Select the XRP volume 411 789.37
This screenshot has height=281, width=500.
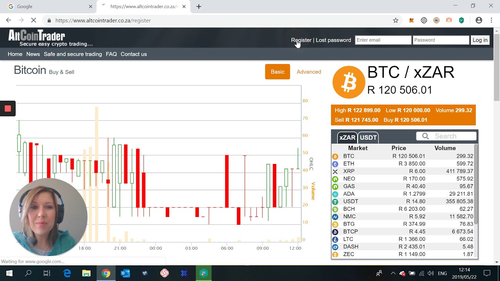coord(459,171)
